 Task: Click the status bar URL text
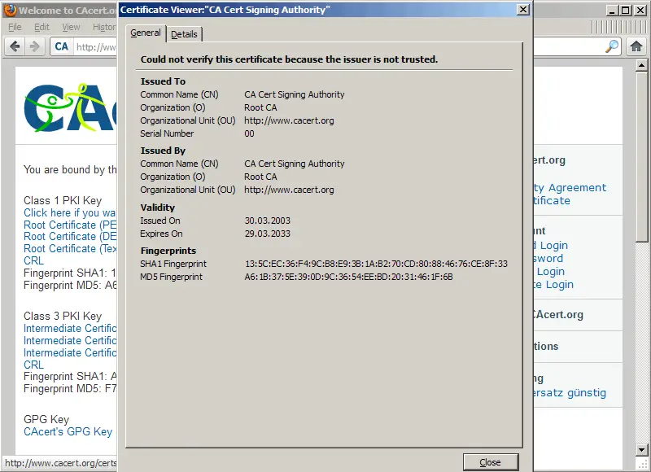coord(60,463)
